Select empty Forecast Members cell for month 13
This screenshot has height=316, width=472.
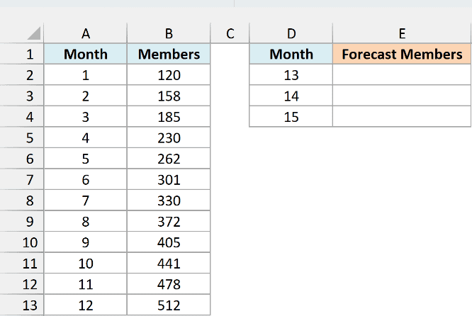pos(402,74)
